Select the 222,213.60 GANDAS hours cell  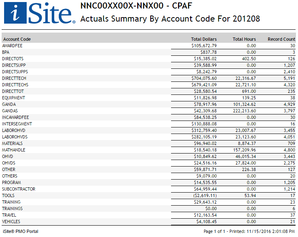(245, 111)
